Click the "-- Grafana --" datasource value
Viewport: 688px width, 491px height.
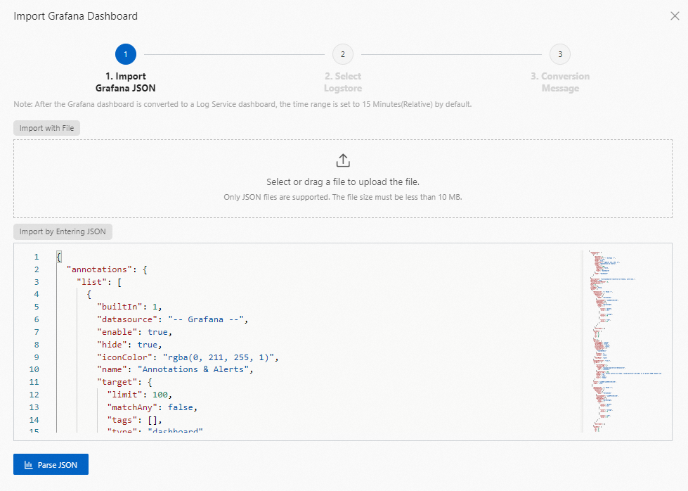point(206,319)
